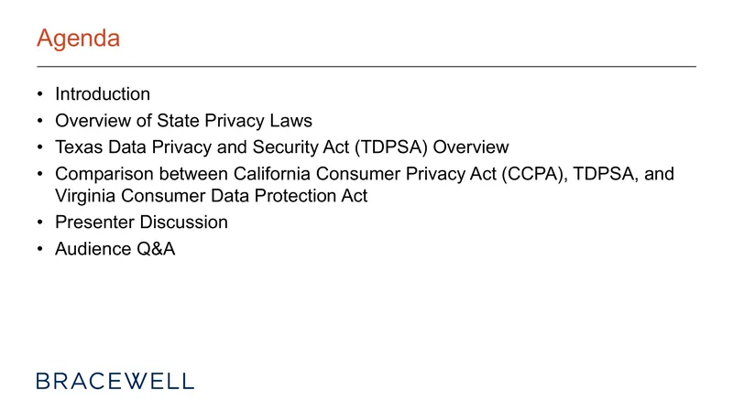Select the Introduction bullet item
Viewport: 733px width, 412px height.
pos(103,94)
